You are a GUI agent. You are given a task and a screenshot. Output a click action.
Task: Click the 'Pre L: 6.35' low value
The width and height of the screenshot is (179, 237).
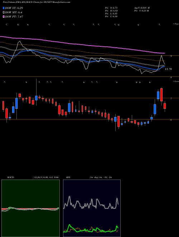111,14
